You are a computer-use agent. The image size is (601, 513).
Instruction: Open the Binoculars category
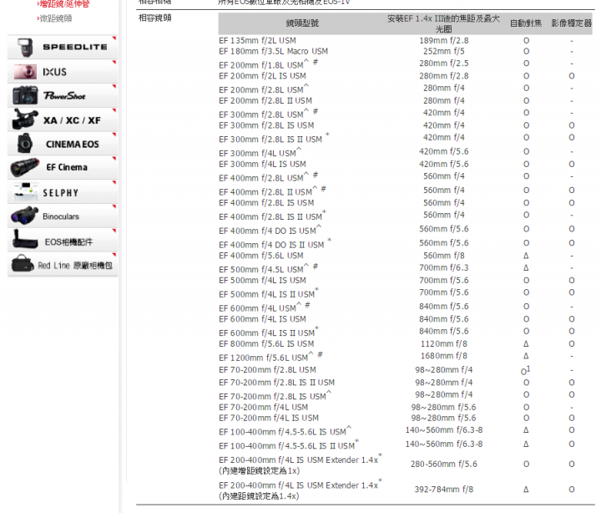63,216
